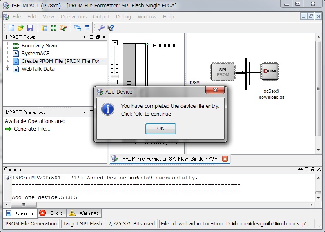This screenshot has height=232, width=325.
Task: Open the View menu
Action: tap(49, 17)
